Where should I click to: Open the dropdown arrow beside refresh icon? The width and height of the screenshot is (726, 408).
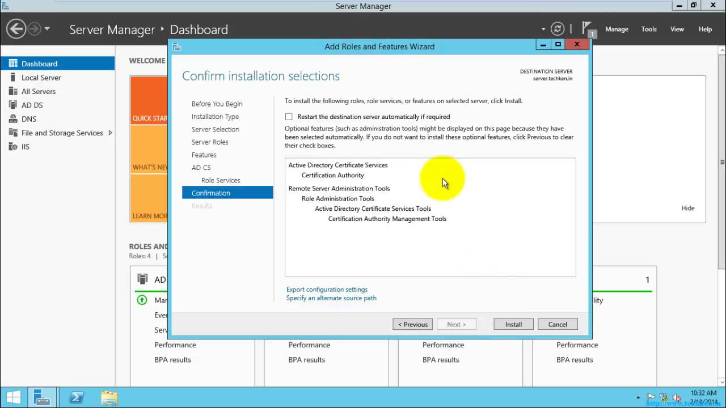543,29
